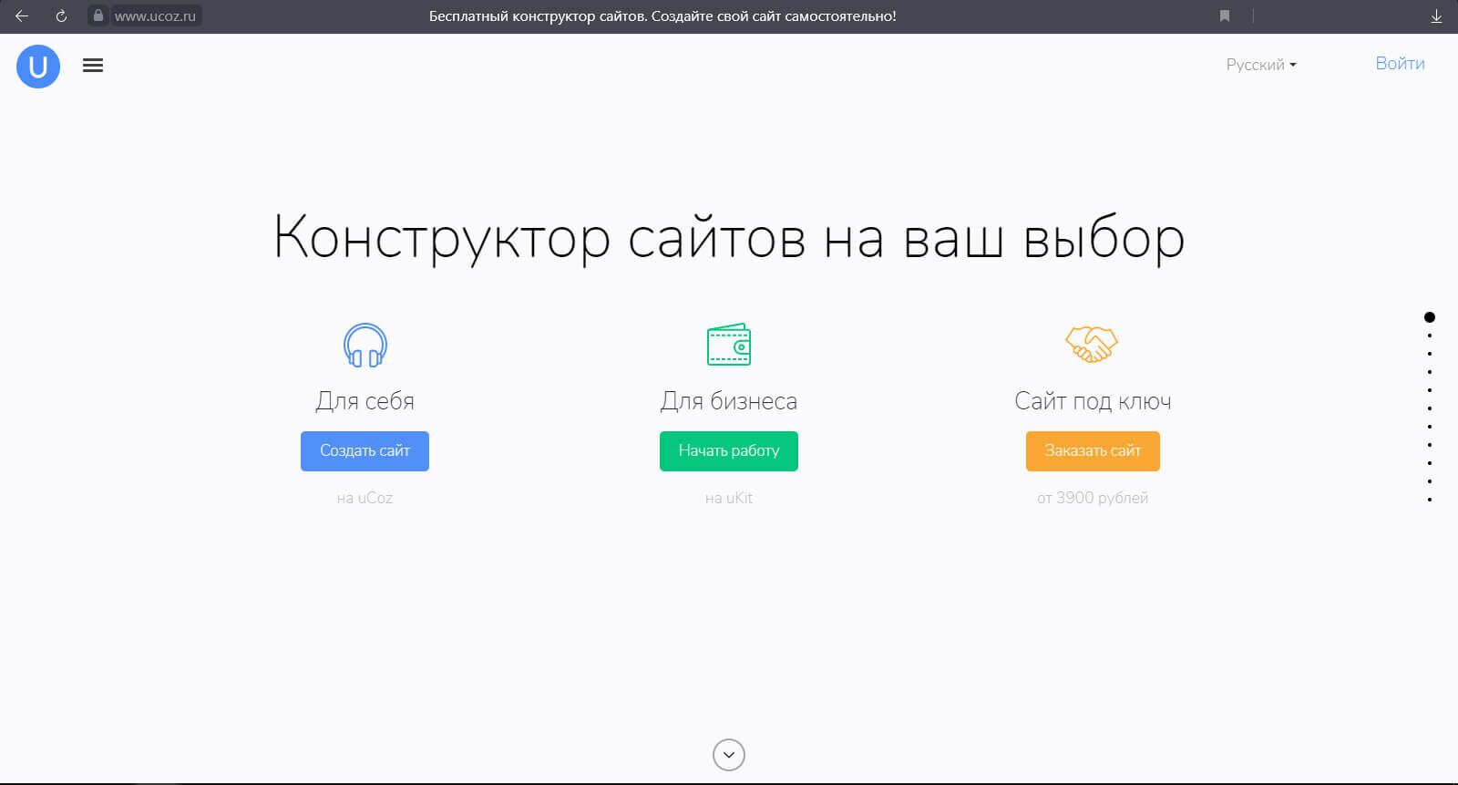Click the Начать работу button
This screenshot has width=1458, height=785.
pyautogui.click(x=729, y=451)
